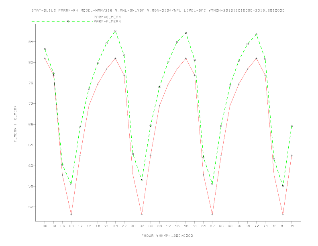Select the PARM=O_MEAN legend label
The image size is (318, 246).
click(x=107, y=17)
